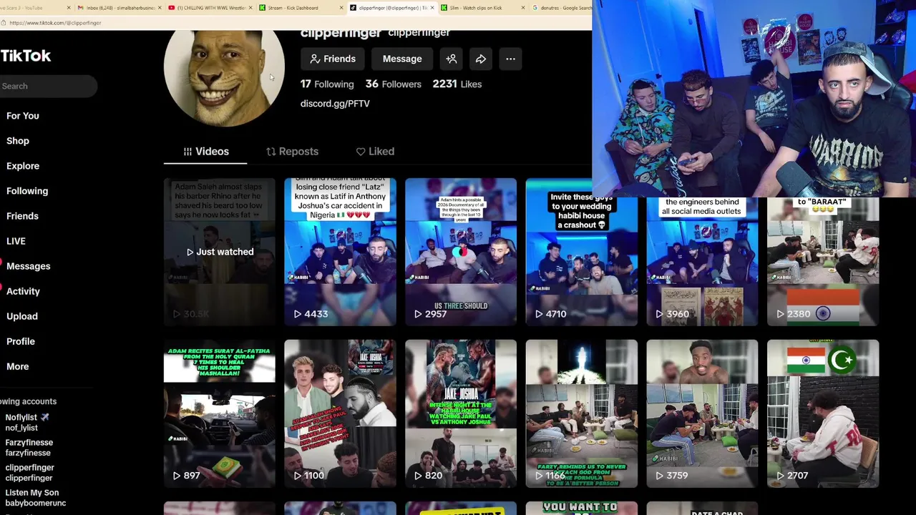This screenshot has height=515, width=916.
Task: Click the clipperfinger username heading
Action: point(341,34)
